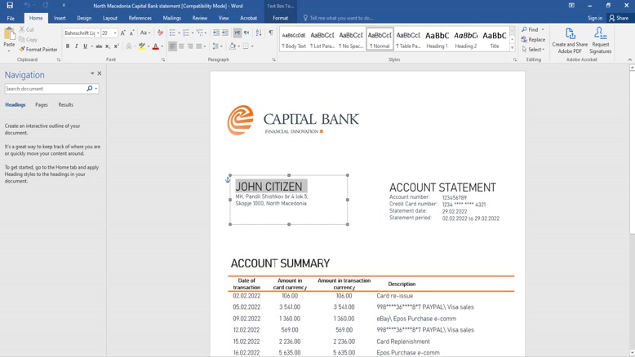The width and height of the screenshot is (635, 357).
Task: Open the font size dropdown
Action: (115, 33)
